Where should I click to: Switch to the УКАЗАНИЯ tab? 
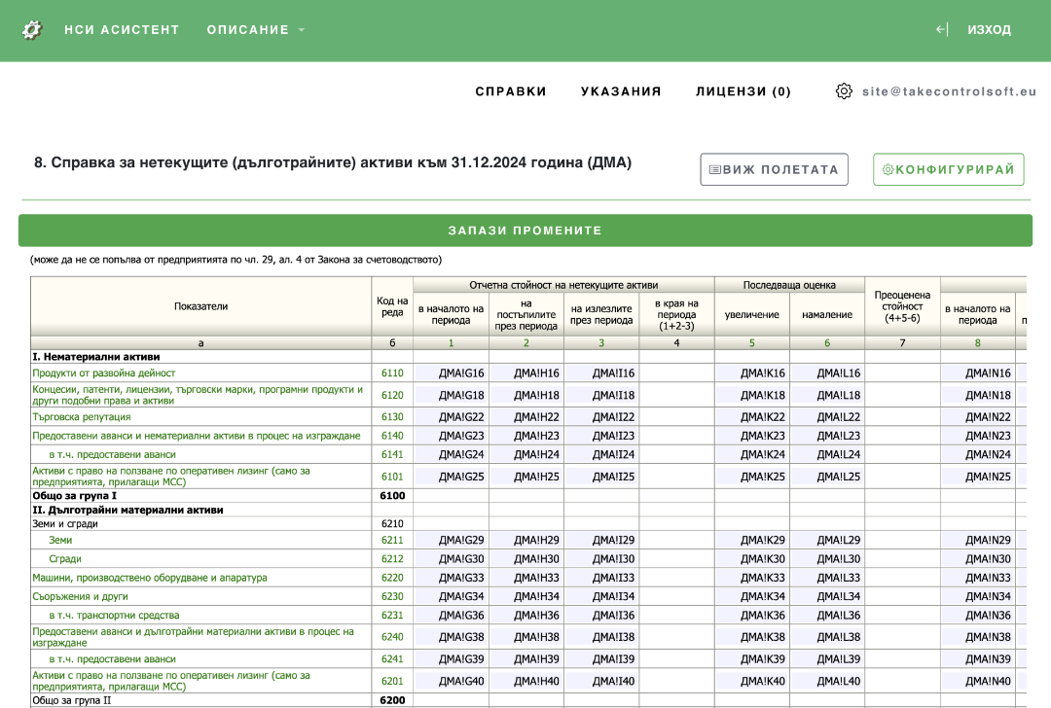(620, 90)
